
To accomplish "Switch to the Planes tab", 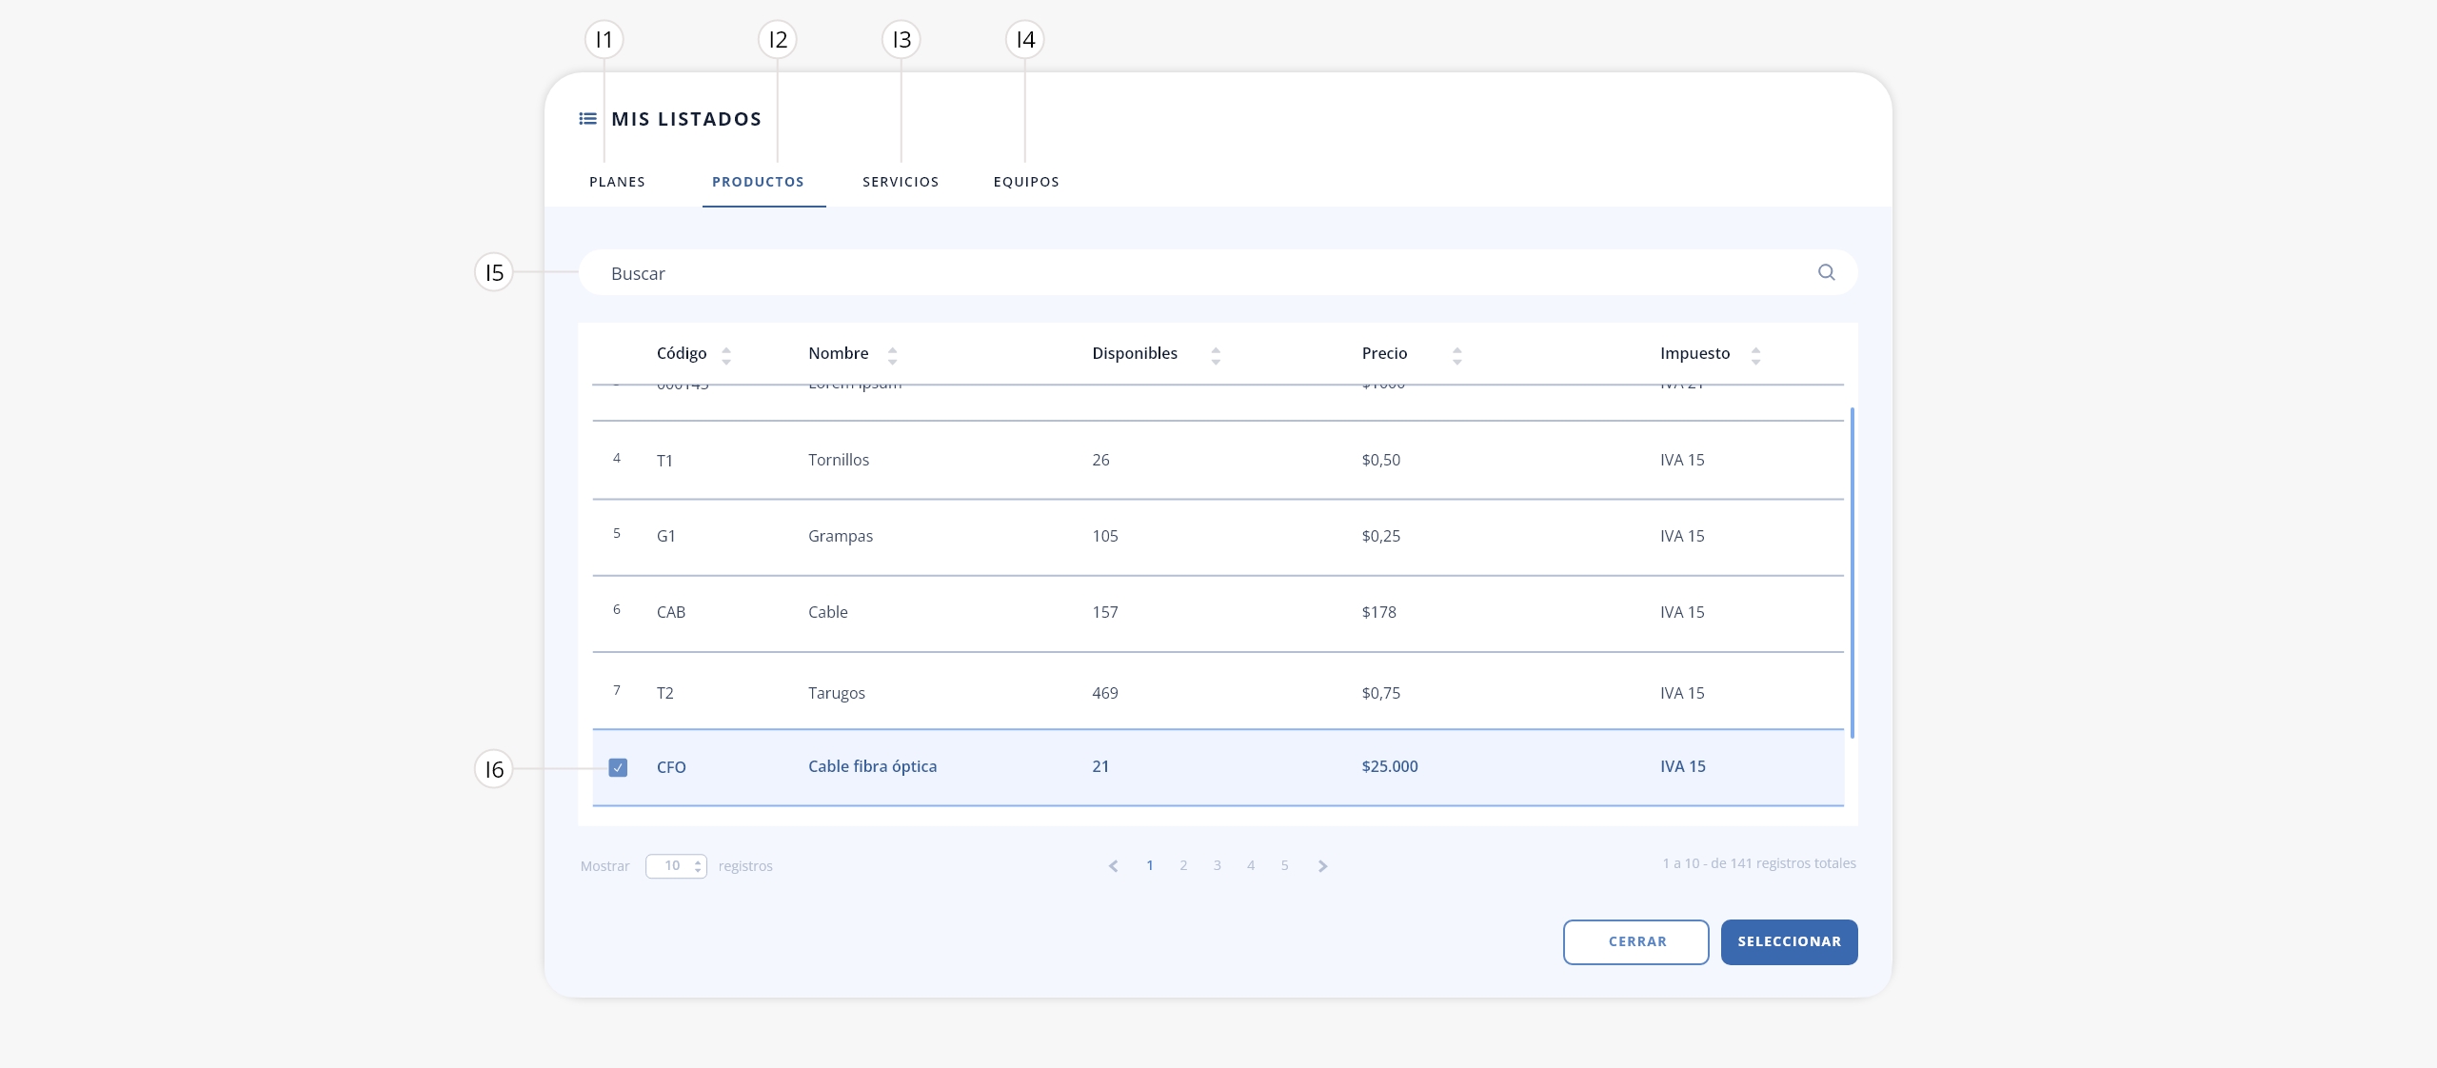I will click(x=617, y=182).
